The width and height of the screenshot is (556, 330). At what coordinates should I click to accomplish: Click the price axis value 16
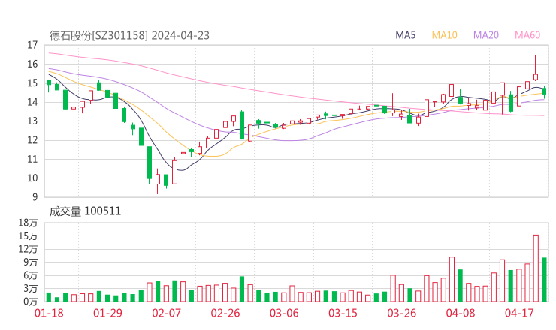(32, 64)
